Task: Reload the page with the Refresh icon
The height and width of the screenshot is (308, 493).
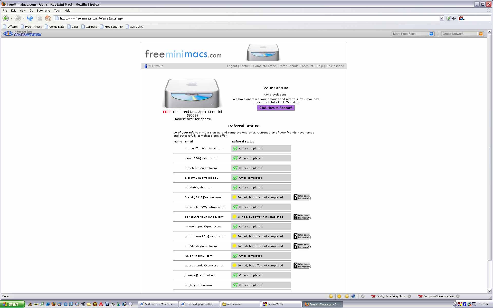Action: pyautogui.click(x=30, y=18)
